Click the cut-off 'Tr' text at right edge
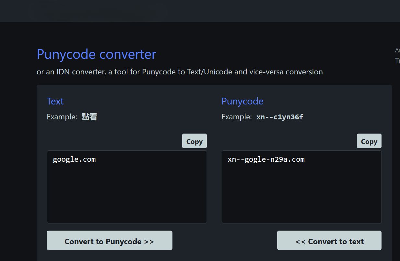 397,61
